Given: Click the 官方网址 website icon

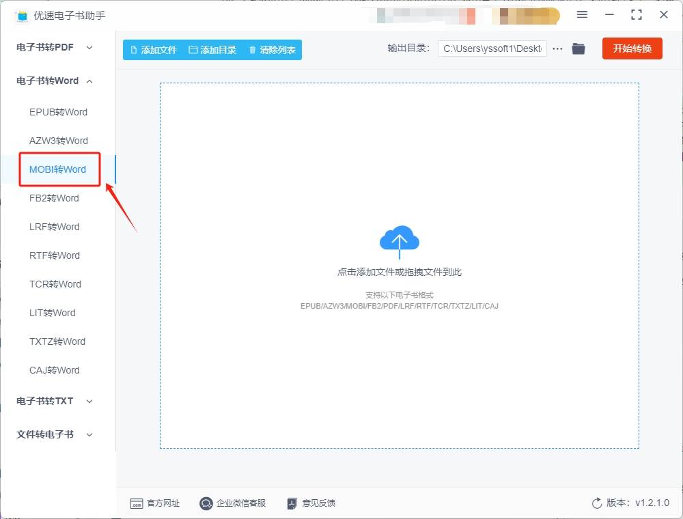Looking at the screenshot, I should click(138, 503).
